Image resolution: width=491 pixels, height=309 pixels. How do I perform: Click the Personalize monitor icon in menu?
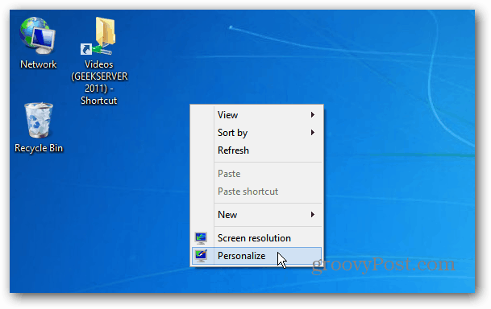[x=201, y=256]
